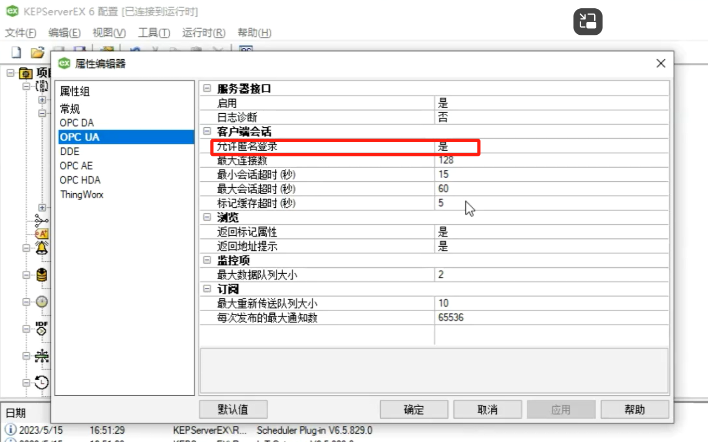Collapse the 监控项 property section
The height and width of the screenshot is (442, 708).
point(207,260)
